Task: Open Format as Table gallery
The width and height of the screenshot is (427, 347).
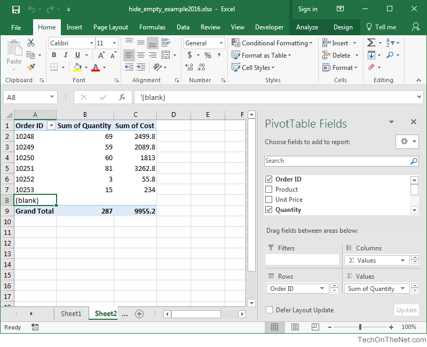Action: tap(262, 56)
